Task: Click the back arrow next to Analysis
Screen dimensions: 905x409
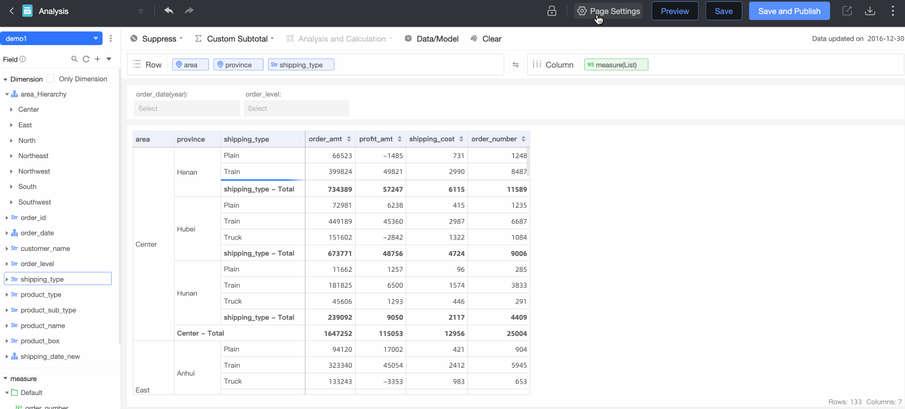Action: pos(11,11)
